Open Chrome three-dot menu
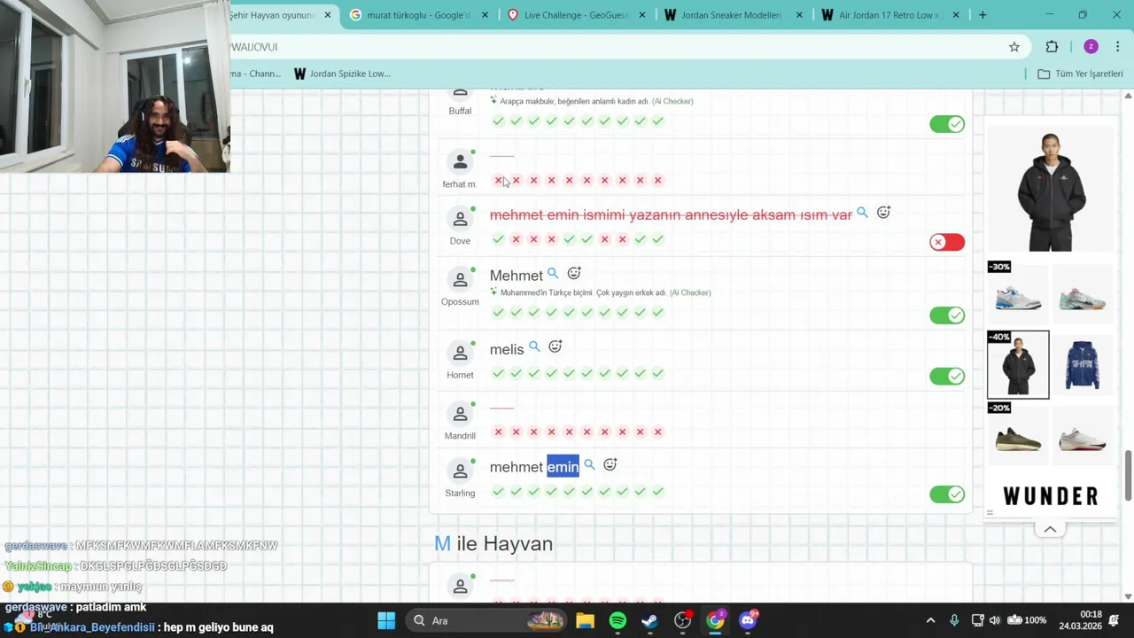This screenshot has width=1134, height=638. tap(1117, 47)
